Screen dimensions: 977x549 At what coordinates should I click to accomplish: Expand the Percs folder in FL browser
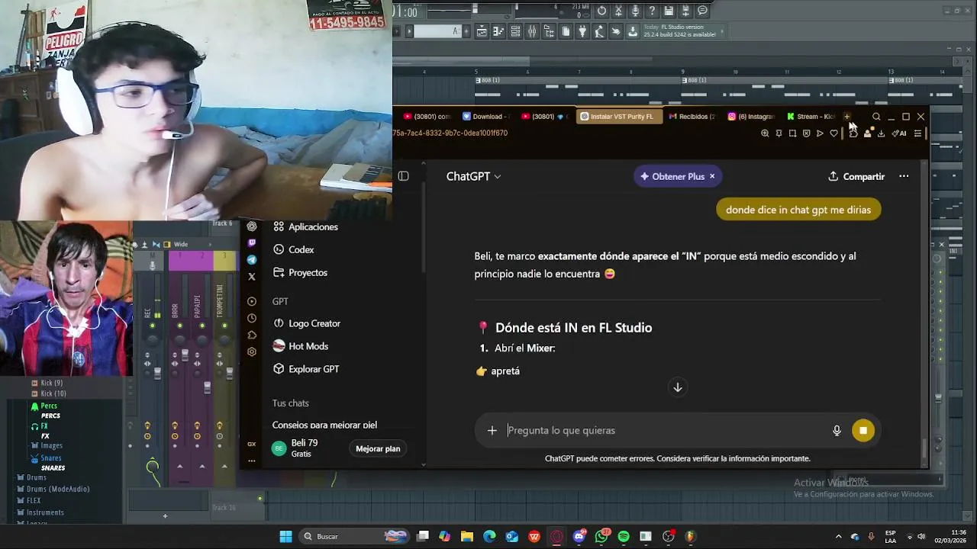44,406
